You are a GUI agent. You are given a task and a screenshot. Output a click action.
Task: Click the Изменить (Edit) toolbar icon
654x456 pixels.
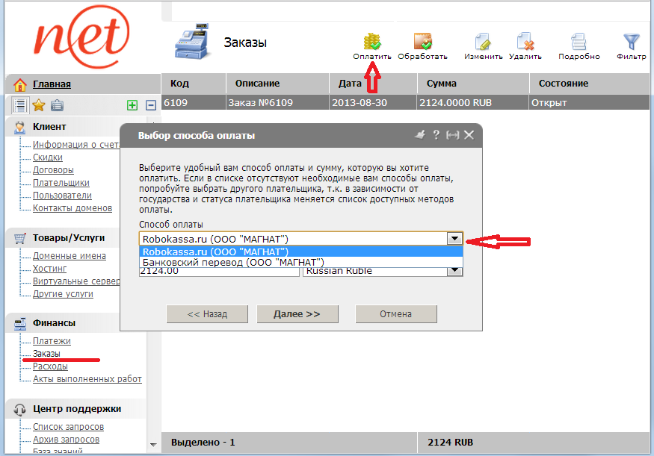(x=483, y=43)
